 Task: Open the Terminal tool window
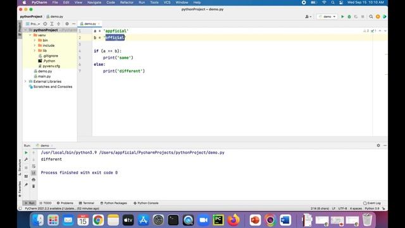87,203
